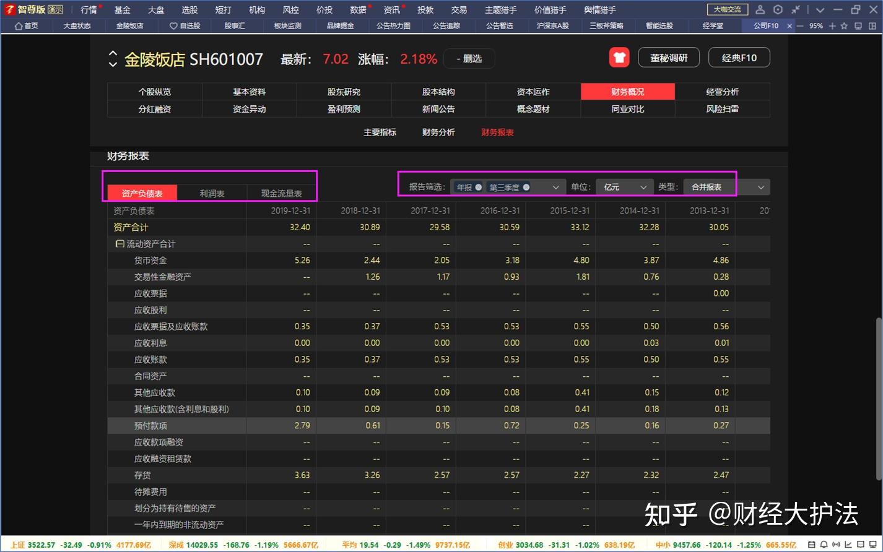
Task: Click the calendar icon in bottom status bar
Action: click(x=812, y=544)
